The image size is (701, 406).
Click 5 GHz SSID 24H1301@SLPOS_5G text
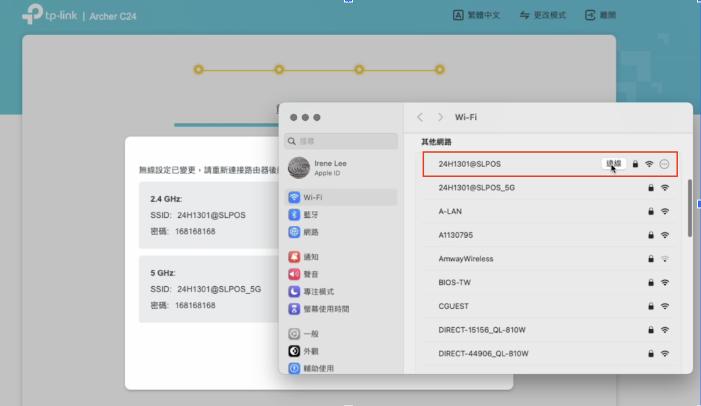click(219, 289)
